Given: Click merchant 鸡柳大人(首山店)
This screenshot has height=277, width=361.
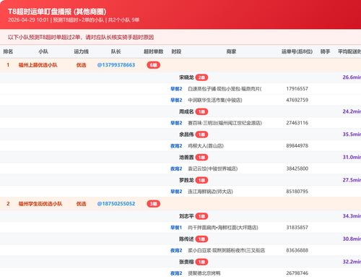Looking at the screenshot, I should coord(206,146).
